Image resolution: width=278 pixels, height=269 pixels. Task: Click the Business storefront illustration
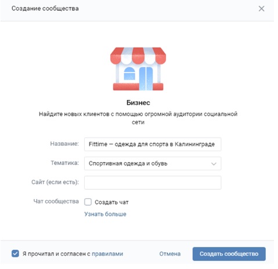(x=138, y=69)
